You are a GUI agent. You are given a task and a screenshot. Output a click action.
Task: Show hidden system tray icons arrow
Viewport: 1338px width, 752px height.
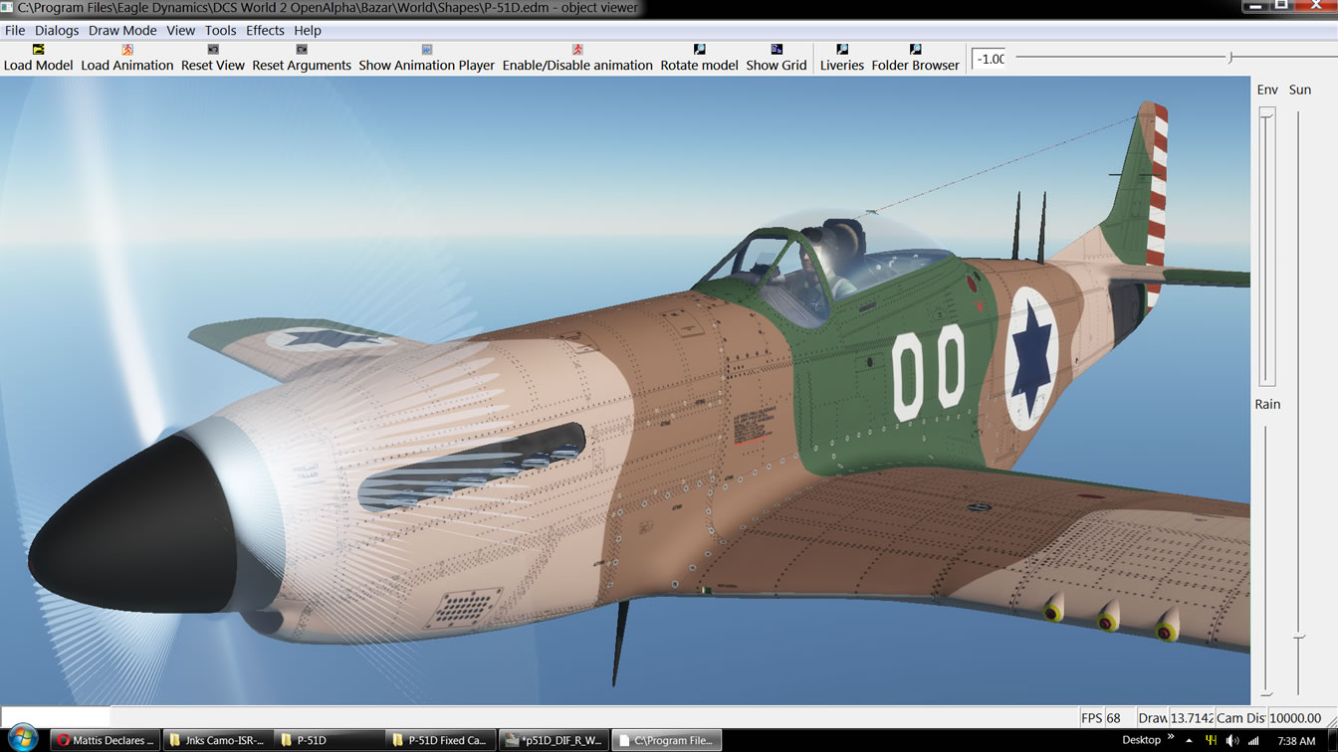1189,740
